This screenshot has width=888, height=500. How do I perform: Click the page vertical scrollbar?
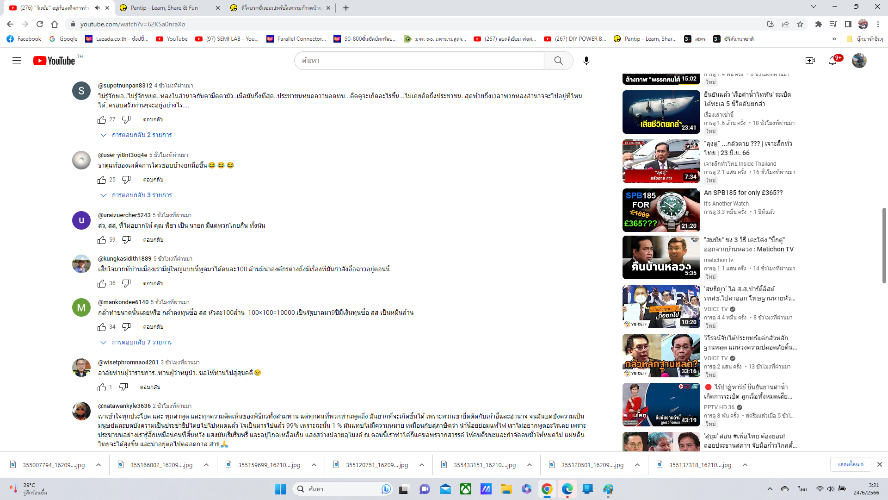tap(884, 245)
